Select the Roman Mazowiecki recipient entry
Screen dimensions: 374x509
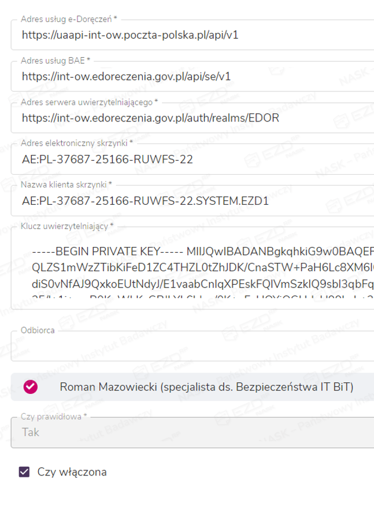point(206,387)
